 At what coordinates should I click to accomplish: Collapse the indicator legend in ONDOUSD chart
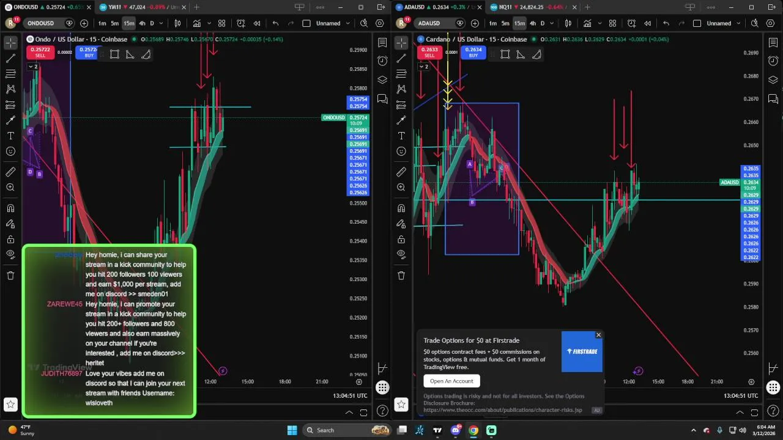(32, 67)
